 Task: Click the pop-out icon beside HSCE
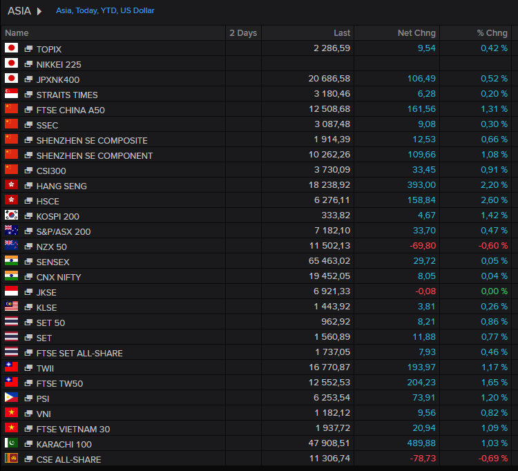28,201
